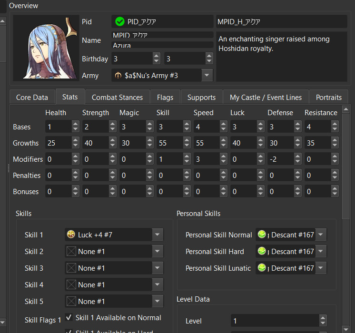The image size is (355, 333).
Task: Open the Combat Stances tab
Action: (x=117, y=97)
